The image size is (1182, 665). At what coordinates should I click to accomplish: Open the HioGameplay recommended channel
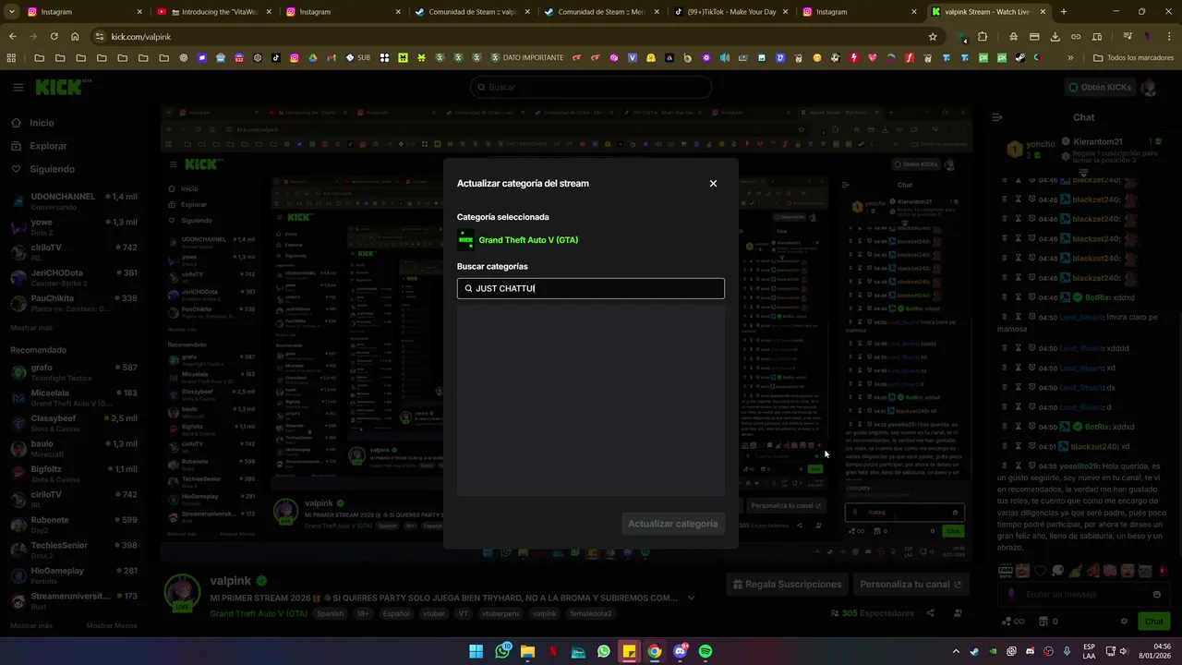click(x=74, y=575)
